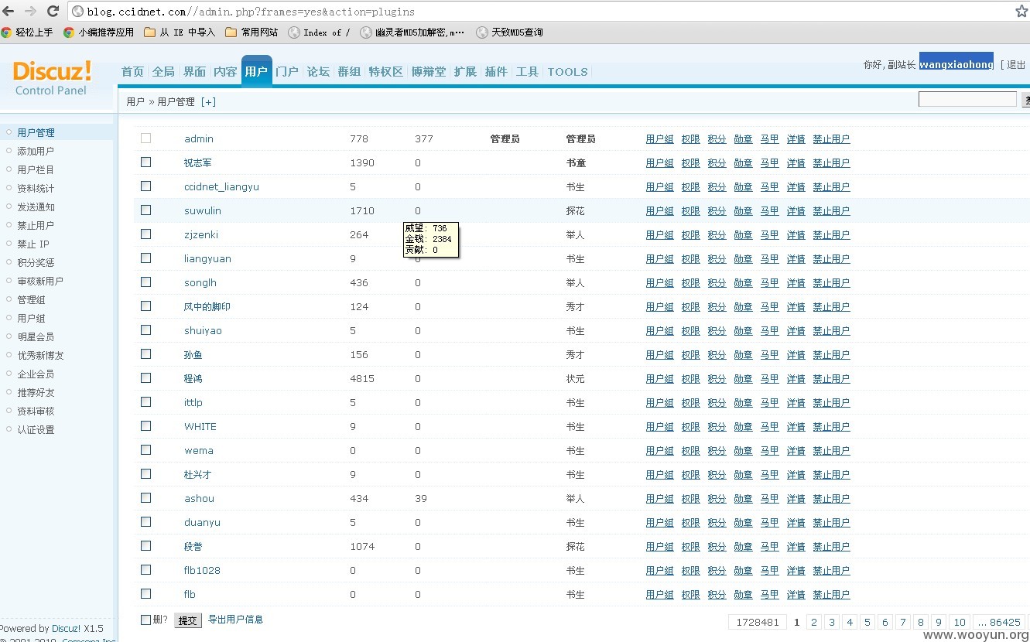Click the 提交 submit button

coord(187,620)
